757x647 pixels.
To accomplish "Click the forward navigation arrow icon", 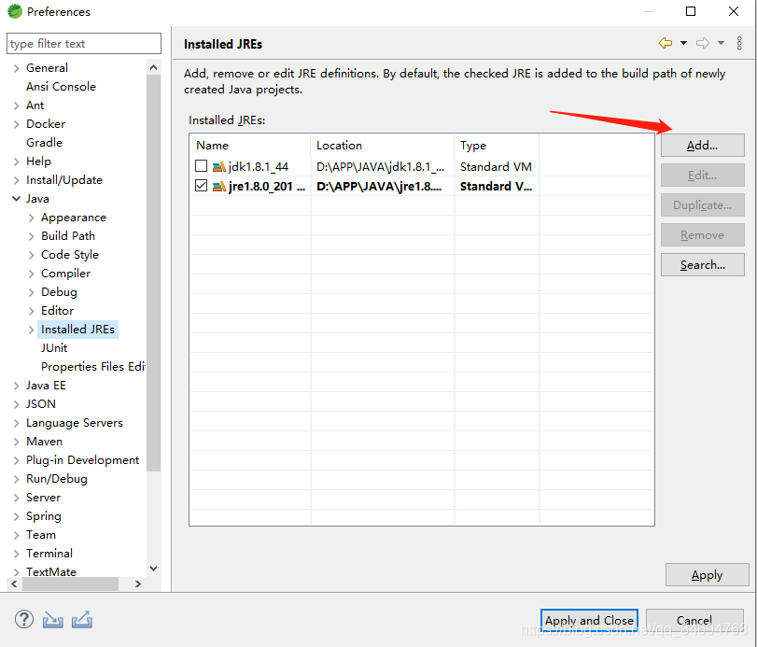I will coord(703,43).
